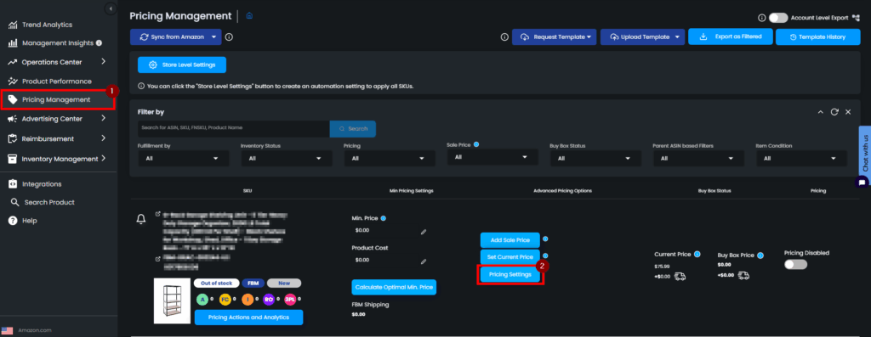Close the Filter by panel

[848, 112]
